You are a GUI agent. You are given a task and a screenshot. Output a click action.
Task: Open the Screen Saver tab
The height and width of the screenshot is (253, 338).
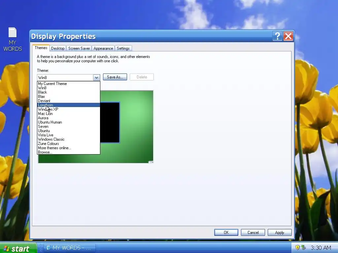tap(79, 48)
